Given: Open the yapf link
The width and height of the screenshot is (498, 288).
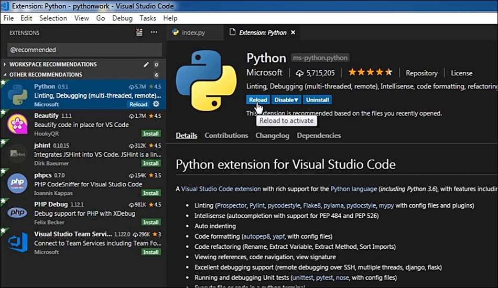Looking at the screenshot, I should (278, 236).
